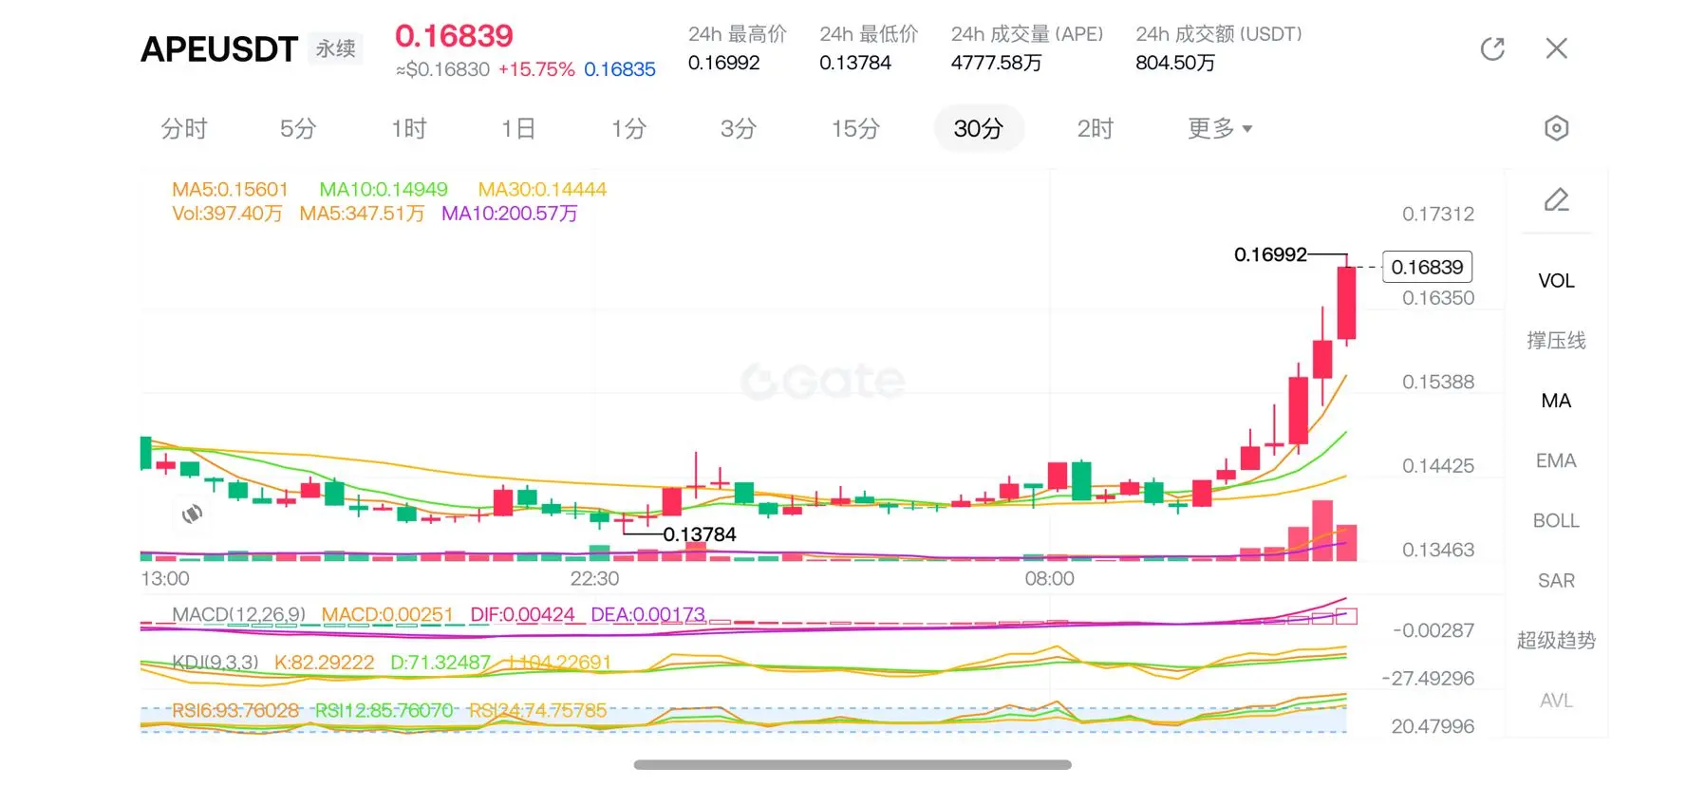
Task: Click the 0.13463 price axis label
Action: click(x=1438, y=550)
